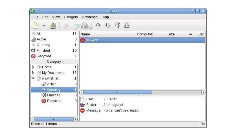The image size is (236, 136).
Task: Click the start download play icon
Action: pyautogui.click(x=66, y=26)
